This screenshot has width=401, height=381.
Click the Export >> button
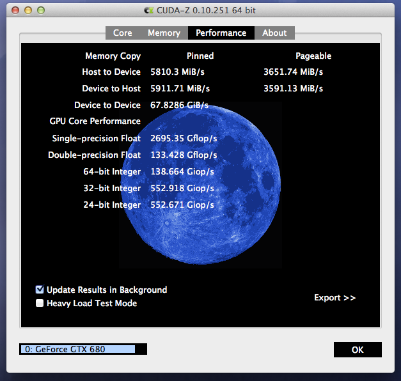334,298
